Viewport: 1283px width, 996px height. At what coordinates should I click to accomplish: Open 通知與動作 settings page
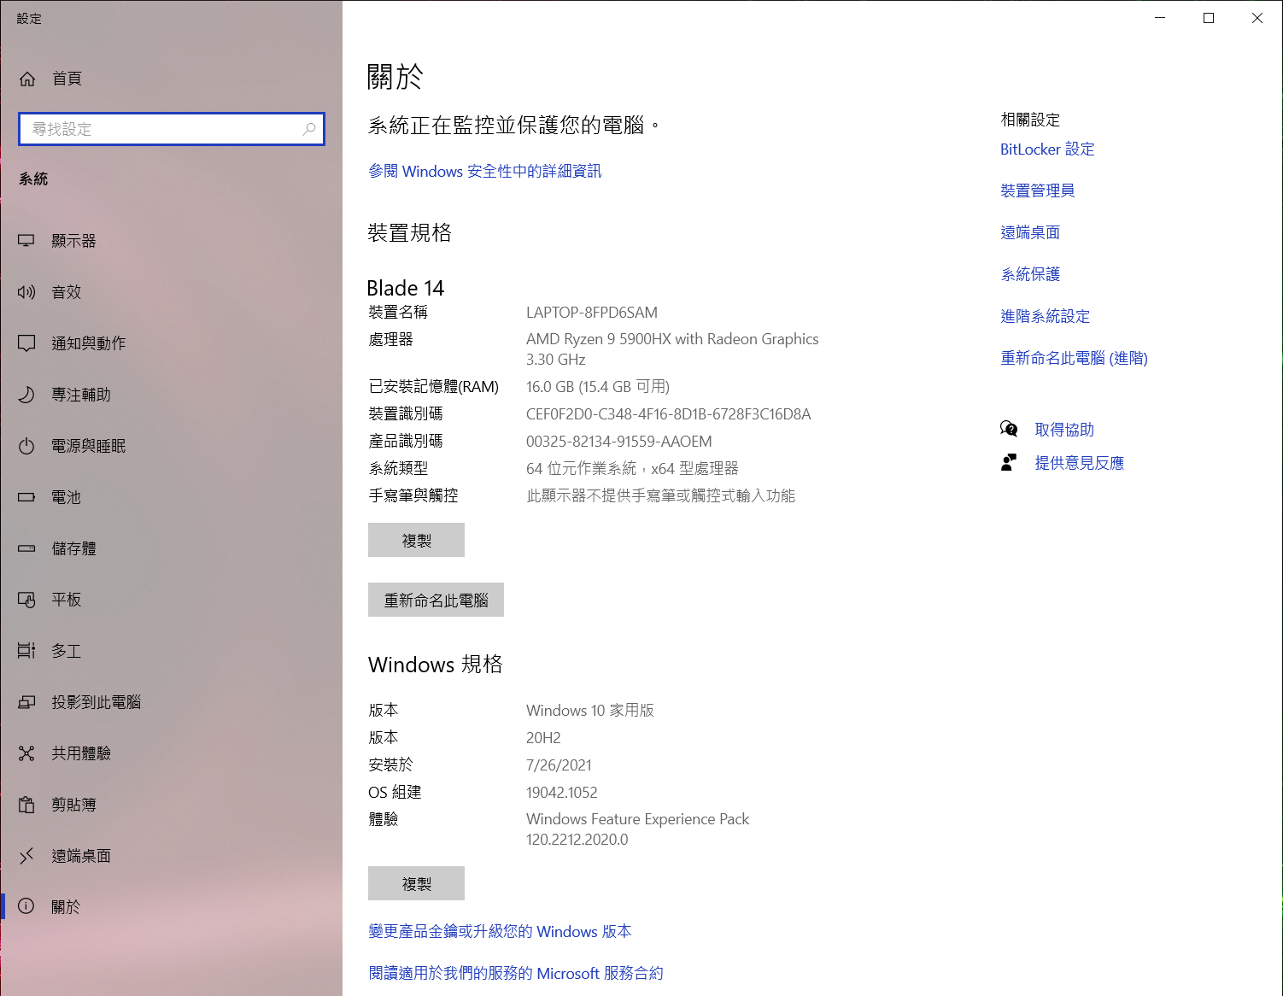[x=88, y=343]
